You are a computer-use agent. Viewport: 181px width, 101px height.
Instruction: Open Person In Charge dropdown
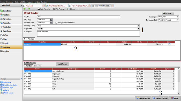tap(138, 26)
